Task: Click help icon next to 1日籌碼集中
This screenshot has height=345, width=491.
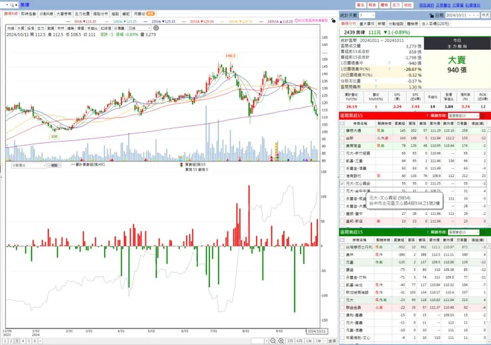Action: [x=389, y=63]
